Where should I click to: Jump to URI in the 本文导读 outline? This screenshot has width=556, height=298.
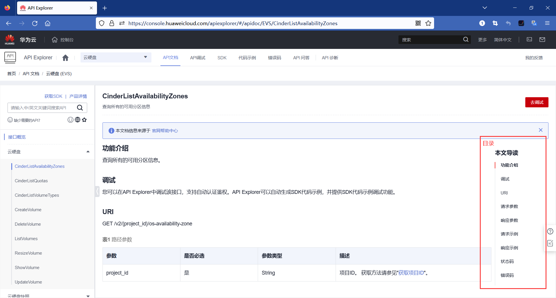[504, 193]
